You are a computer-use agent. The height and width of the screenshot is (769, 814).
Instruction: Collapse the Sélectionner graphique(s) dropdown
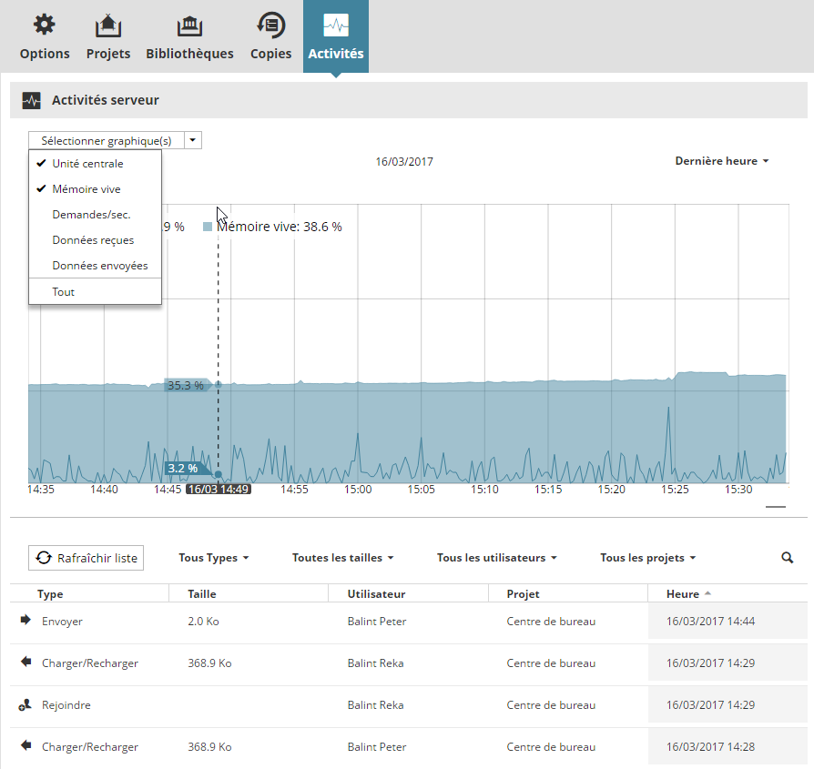click(192, 141)
